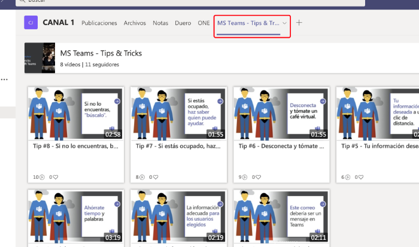Play the Ahórrate tiempo y palabras video
The height and width of the screenshot is (247, 419).
[75, 216]
